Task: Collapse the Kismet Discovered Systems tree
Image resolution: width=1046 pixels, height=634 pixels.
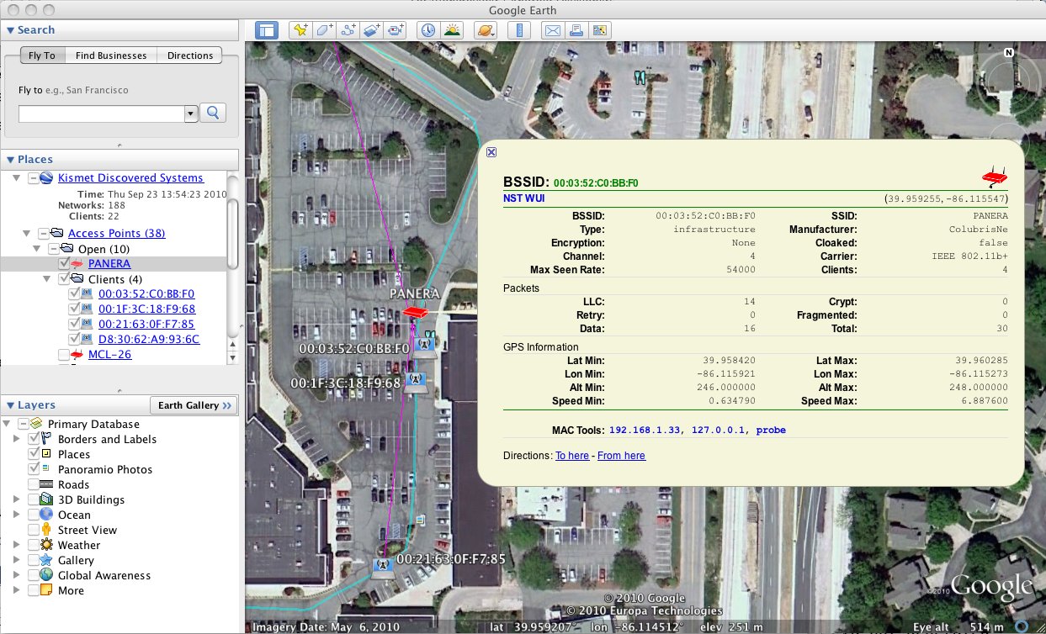Action: tap(17, 178)
